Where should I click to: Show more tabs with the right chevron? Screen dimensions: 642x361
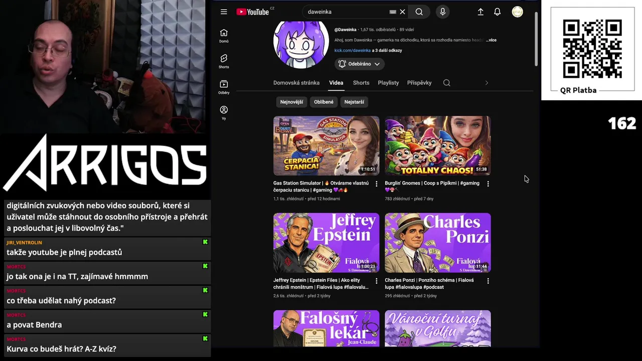click(487, 83)
